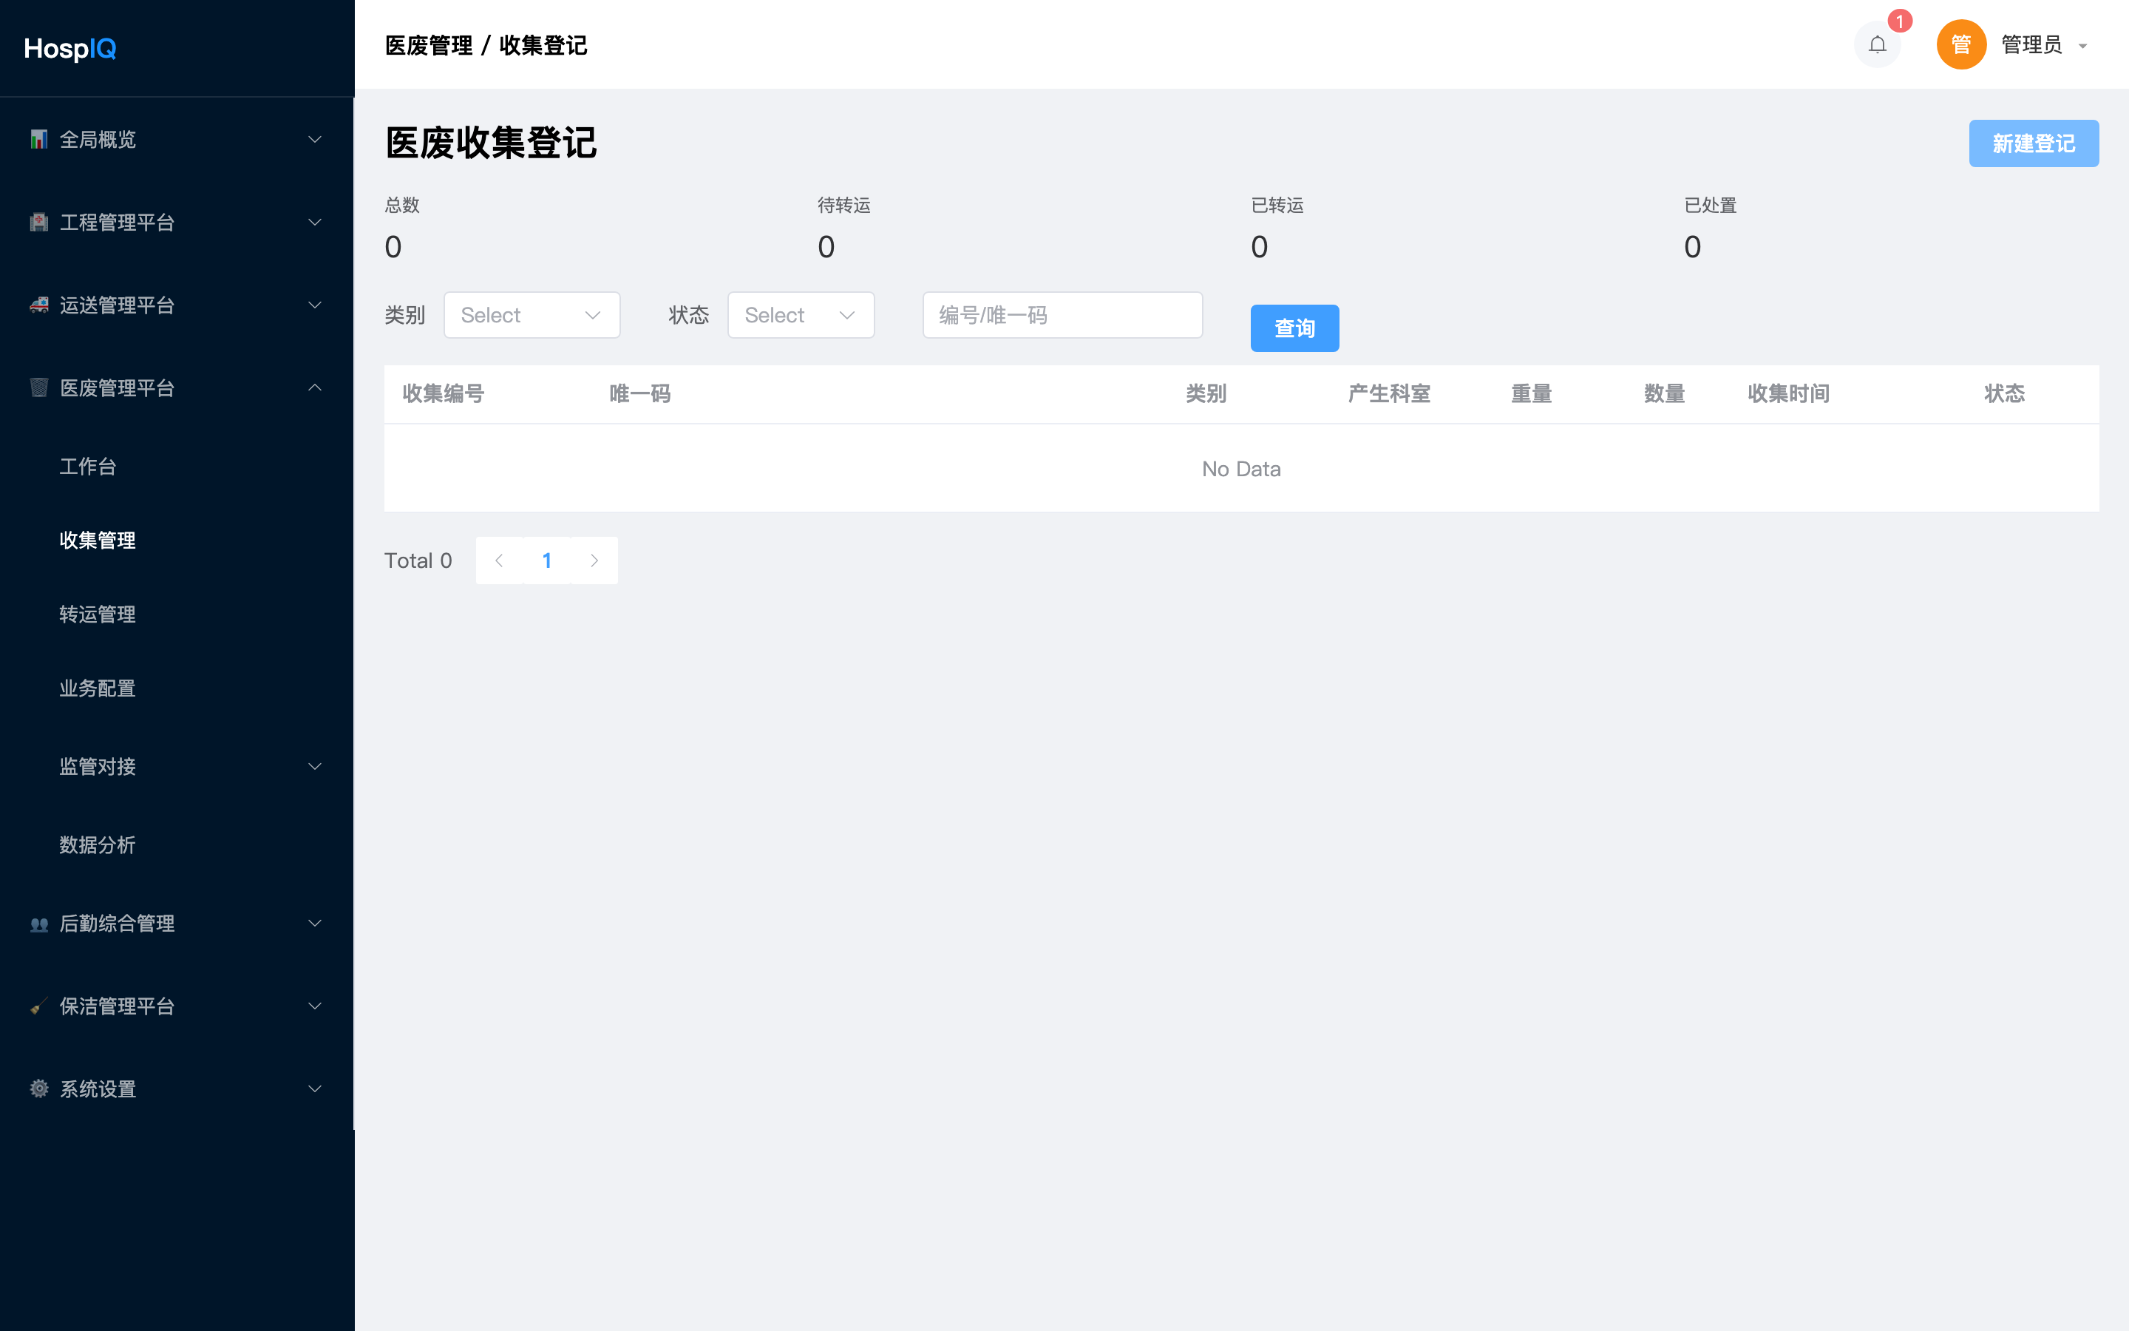
Task: Click the 全局概览 chart icon
Action: pos(38,139)
